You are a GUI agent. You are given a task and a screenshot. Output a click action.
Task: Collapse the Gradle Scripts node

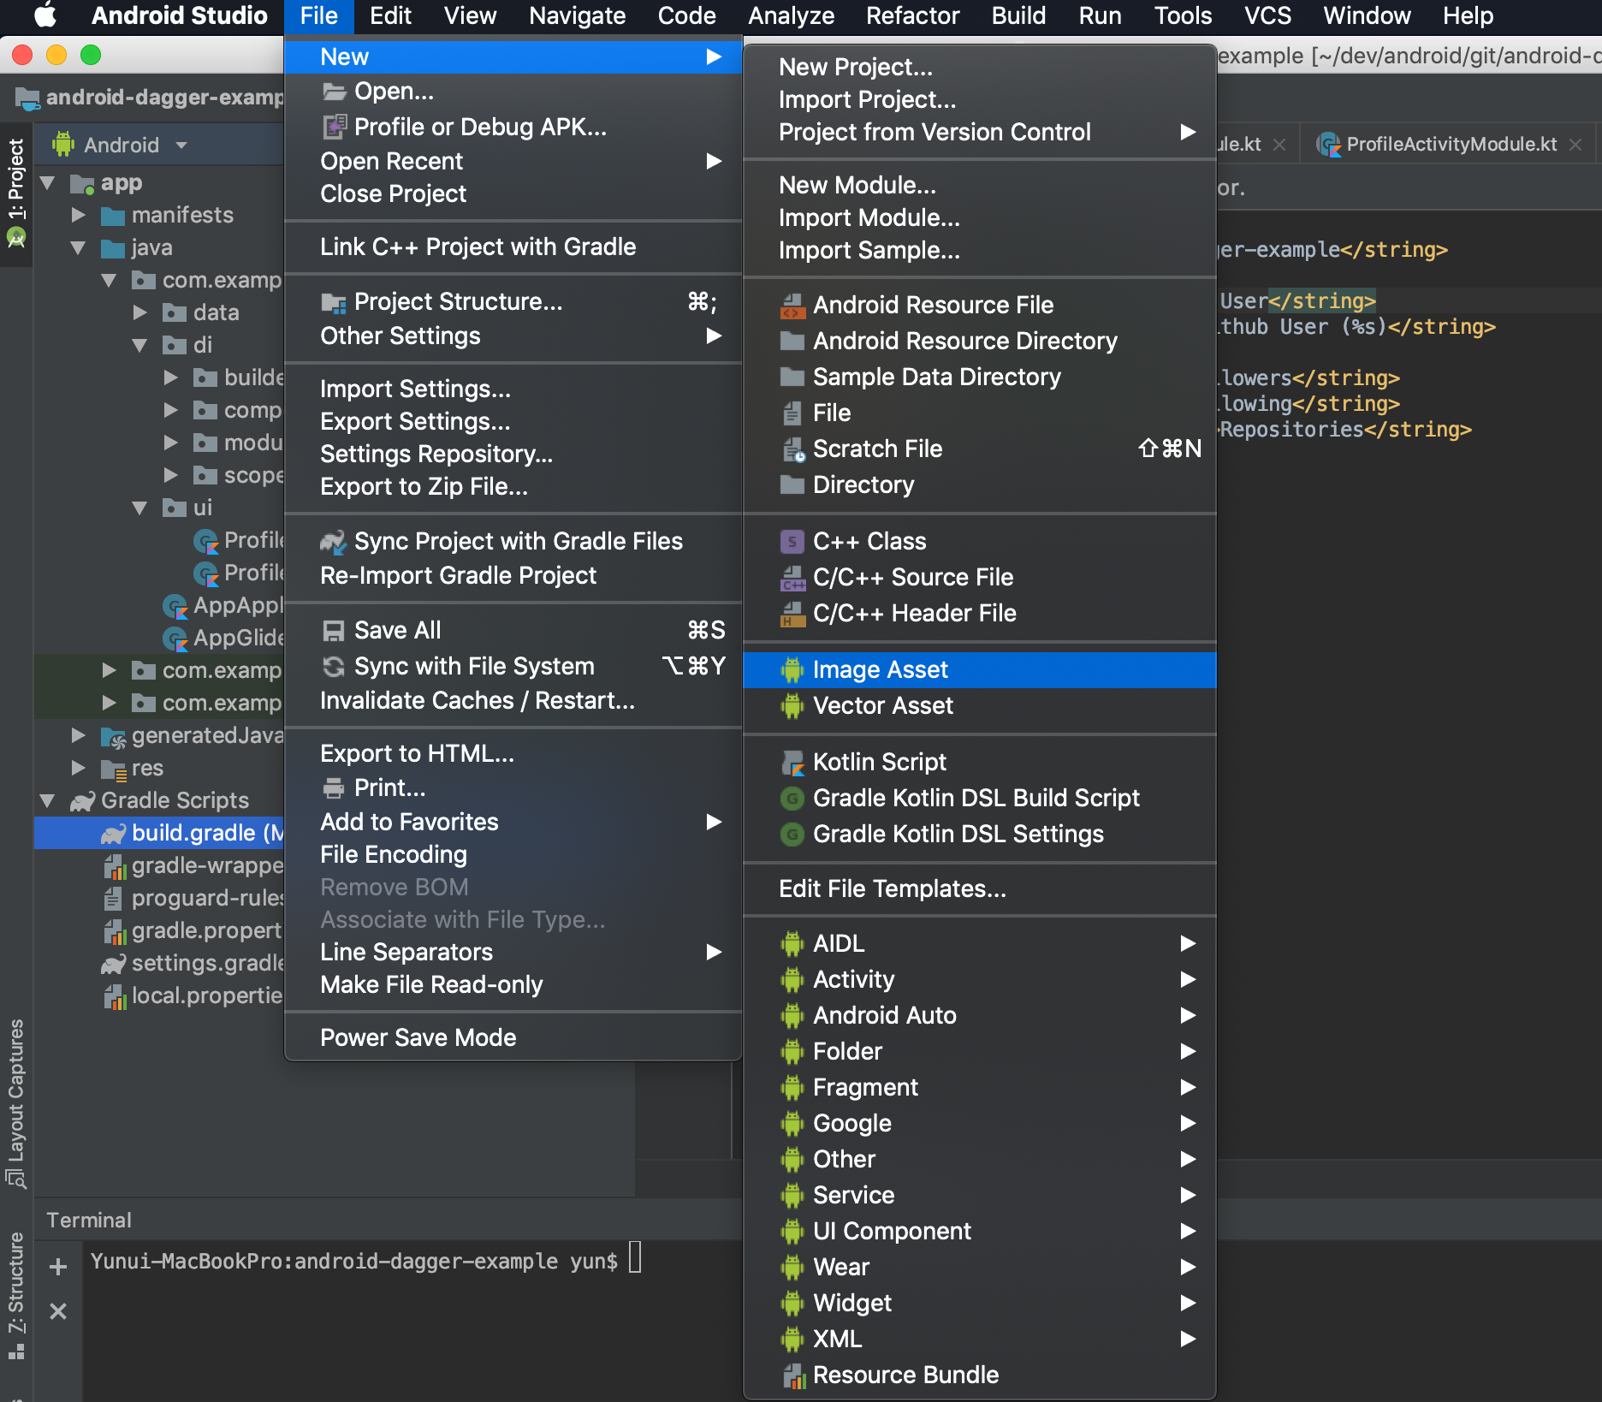48,801
